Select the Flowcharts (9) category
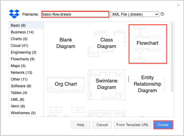Image resolution: width=184 pixels, height=136 pixels. tap(26, 59)
